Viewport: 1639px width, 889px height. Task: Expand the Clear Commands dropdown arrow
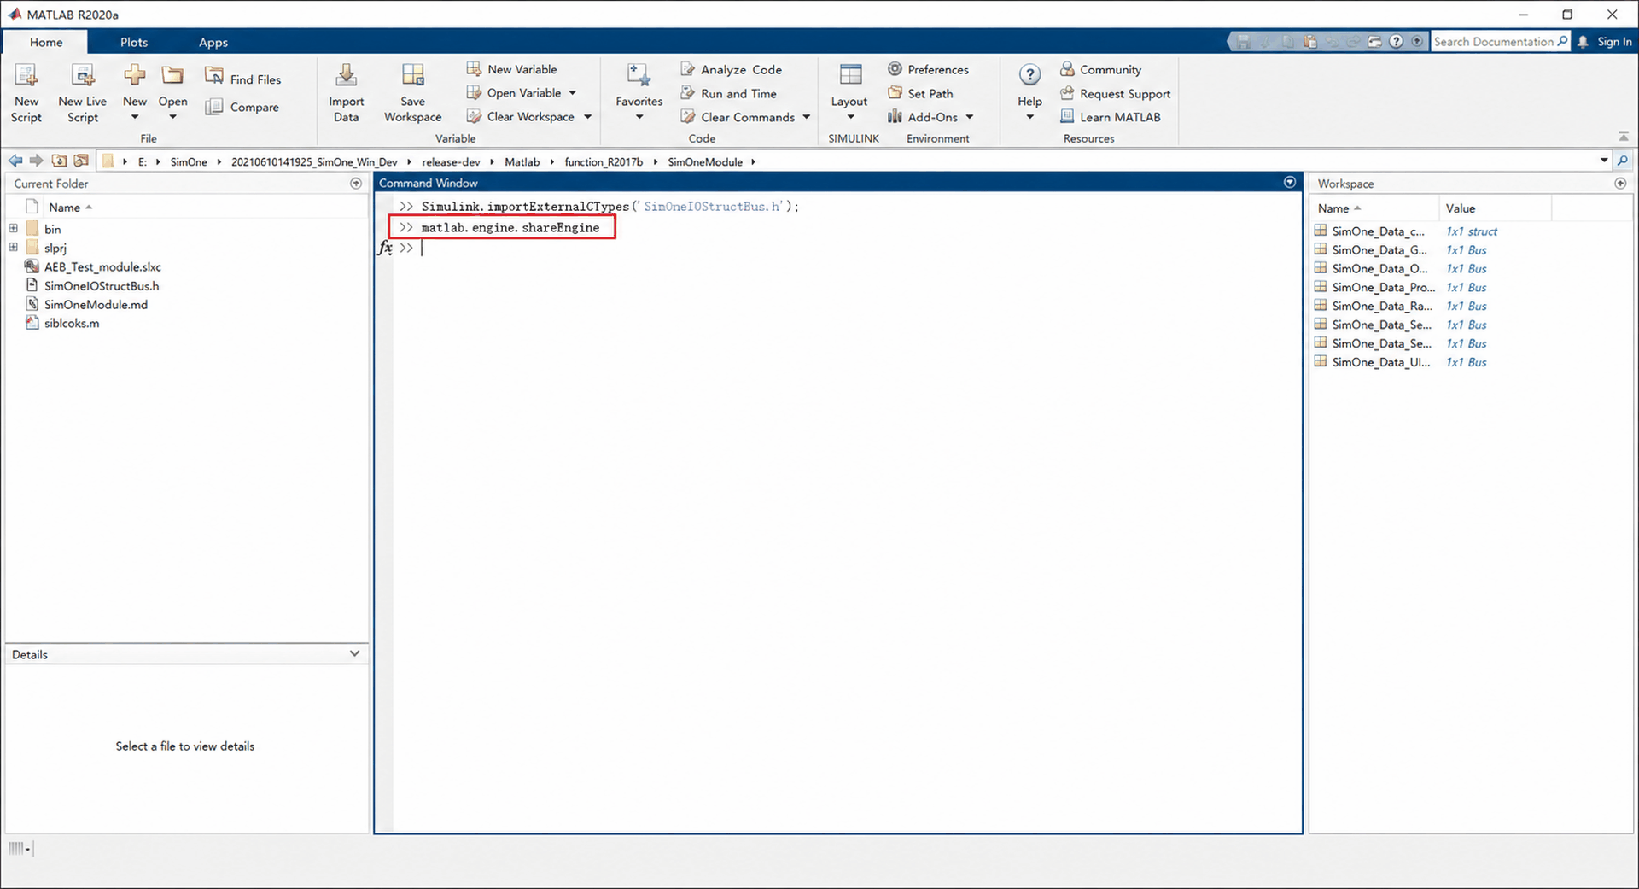(x=807, y=117)
